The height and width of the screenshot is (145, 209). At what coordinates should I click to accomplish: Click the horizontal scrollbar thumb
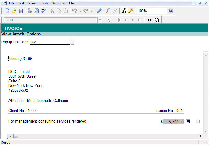pyautogui.click(x=15, y=136)
